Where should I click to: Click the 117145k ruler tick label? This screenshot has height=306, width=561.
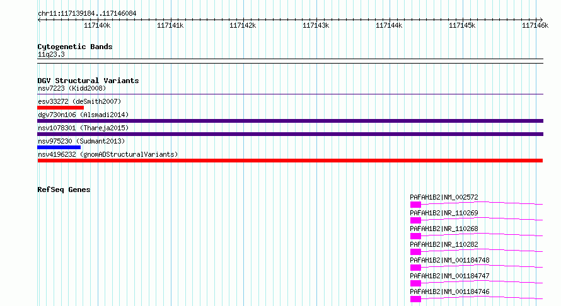tap(462, 25)
